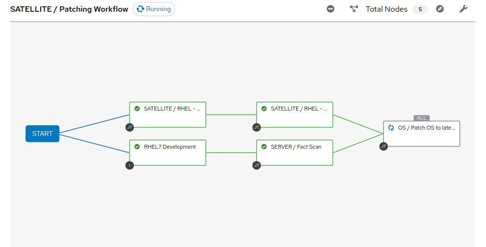Viewport: 486px width, 247px height.
Task: Click SATELLITE / Patching Workflow title
Action: point(69,9)
